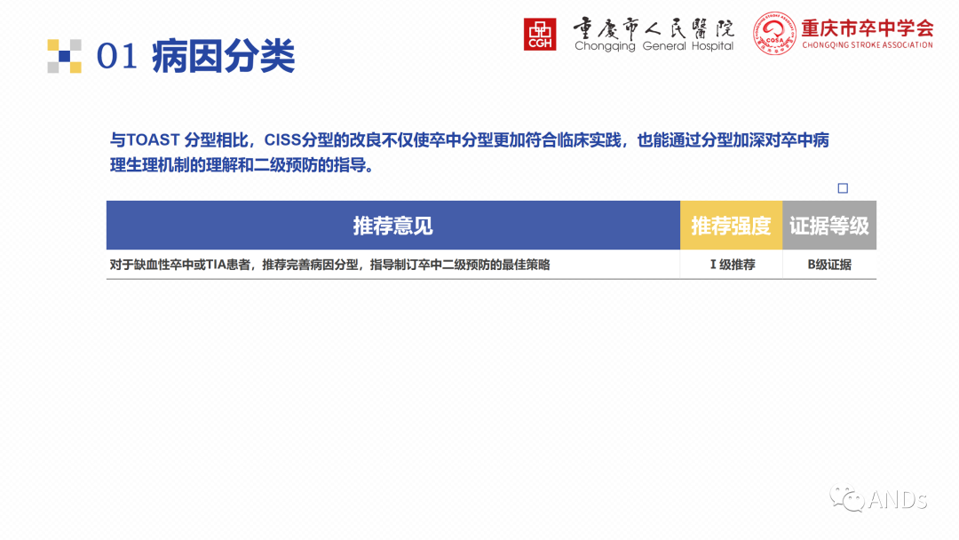Click CHONGQING STROKE ASSOCIATION text
959x540 pixels.
click(x=868, y=44)
